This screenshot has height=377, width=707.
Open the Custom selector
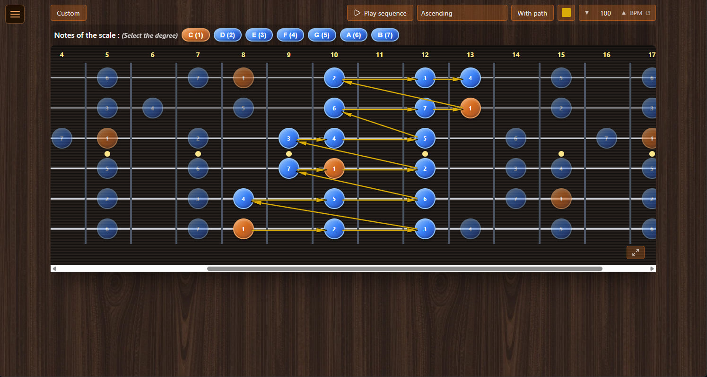[x=69, y=13]
